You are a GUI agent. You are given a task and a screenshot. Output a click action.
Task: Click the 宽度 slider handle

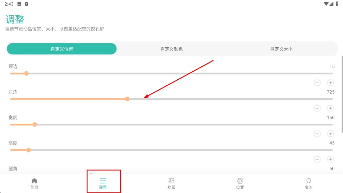point(35,124)
